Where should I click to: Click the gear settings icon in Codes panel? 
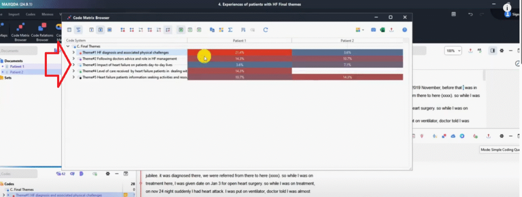pos(108,174)
